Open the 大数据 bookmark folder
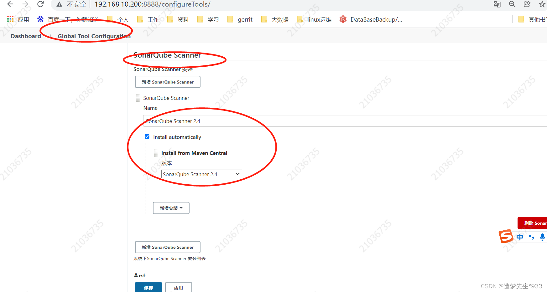547x292 pixels. tap(275, 19)
